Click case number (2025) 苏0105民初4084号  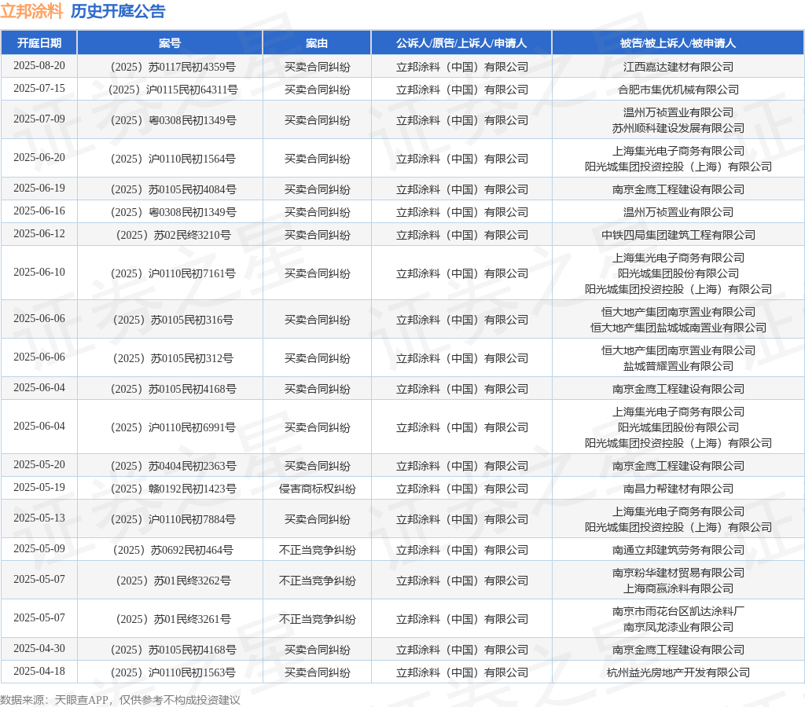tap(173, 190)
